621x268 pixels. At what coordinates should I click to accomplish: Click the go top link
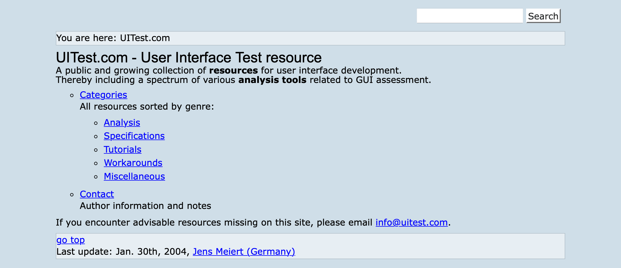click(x=70, y=240)
